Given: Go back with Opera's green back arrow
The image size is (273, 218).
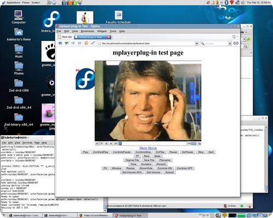Looking at the screenshot, I should [67, 43].
